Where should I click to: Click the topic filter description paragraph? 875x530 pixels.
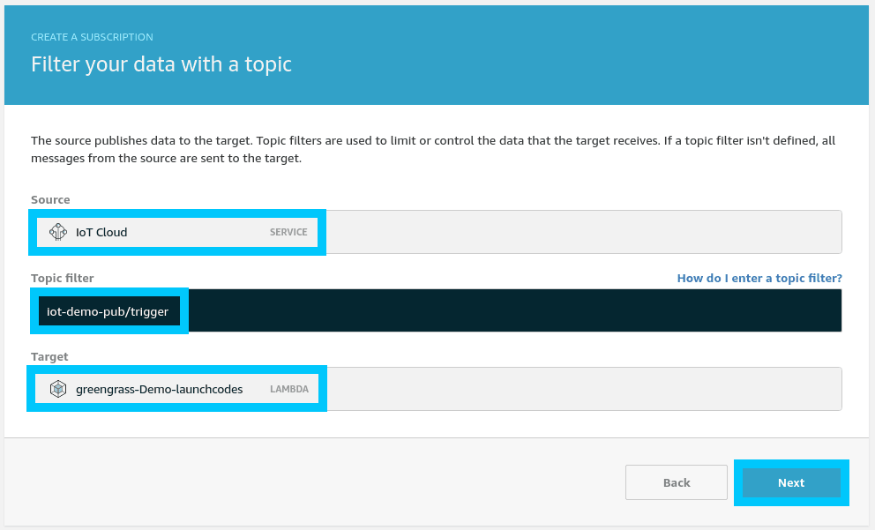(x=432, y=149)
